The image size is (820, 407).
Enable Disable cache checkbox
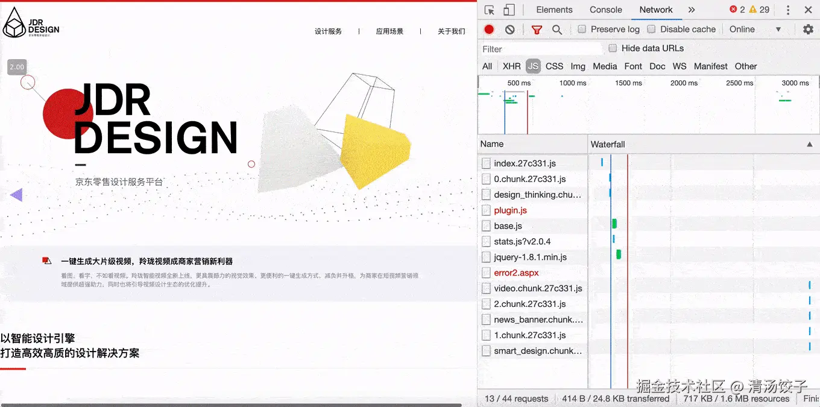pos(651,29)
